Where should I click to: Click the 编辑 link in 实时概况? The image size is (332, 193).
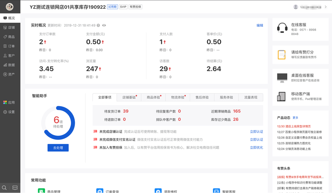(x=260, y=25)
